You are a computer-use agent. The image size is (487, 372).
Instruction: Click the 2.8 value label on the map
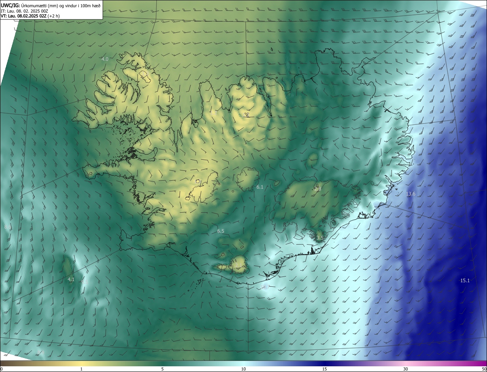point(318,189)
